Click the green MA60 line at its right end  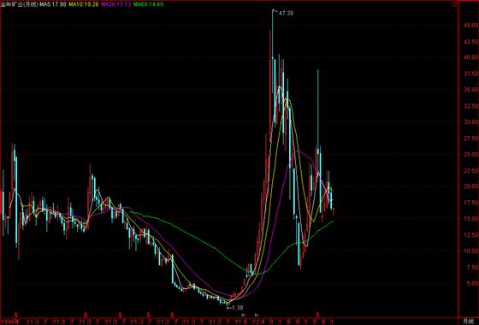[333, 222]
